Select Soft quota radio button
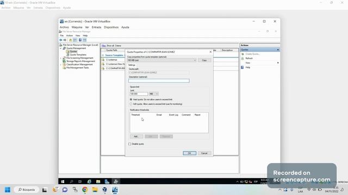The height and width of the screenshot is (195, 348). [x=131, y=104]
